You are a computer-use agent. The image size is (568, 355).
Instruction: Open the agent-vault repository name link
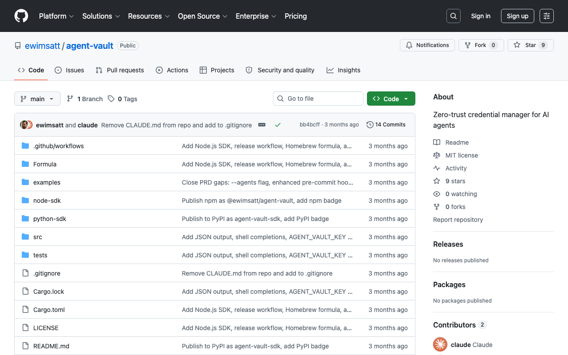click(x=90, y=46)
